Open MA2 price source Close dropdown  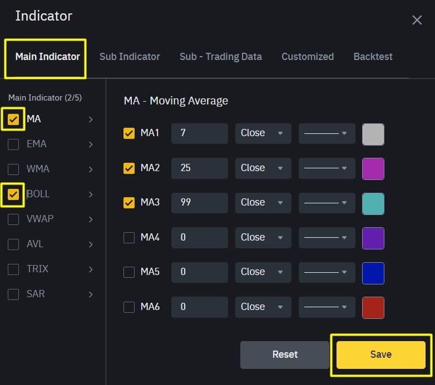263,168
